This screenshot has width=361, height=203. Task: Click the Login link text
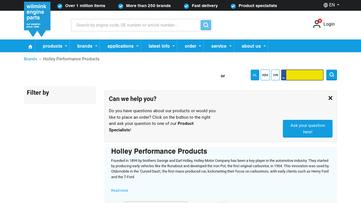click(x=329, y=24)
